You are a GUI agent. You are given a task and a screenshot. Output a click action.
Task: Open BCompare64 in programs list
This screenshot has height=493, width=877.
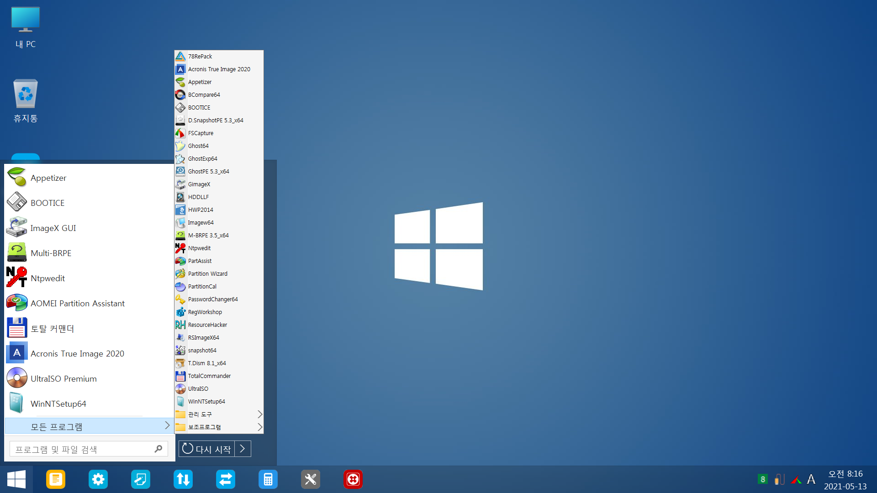pyautogui.click(x=219, y=94)
